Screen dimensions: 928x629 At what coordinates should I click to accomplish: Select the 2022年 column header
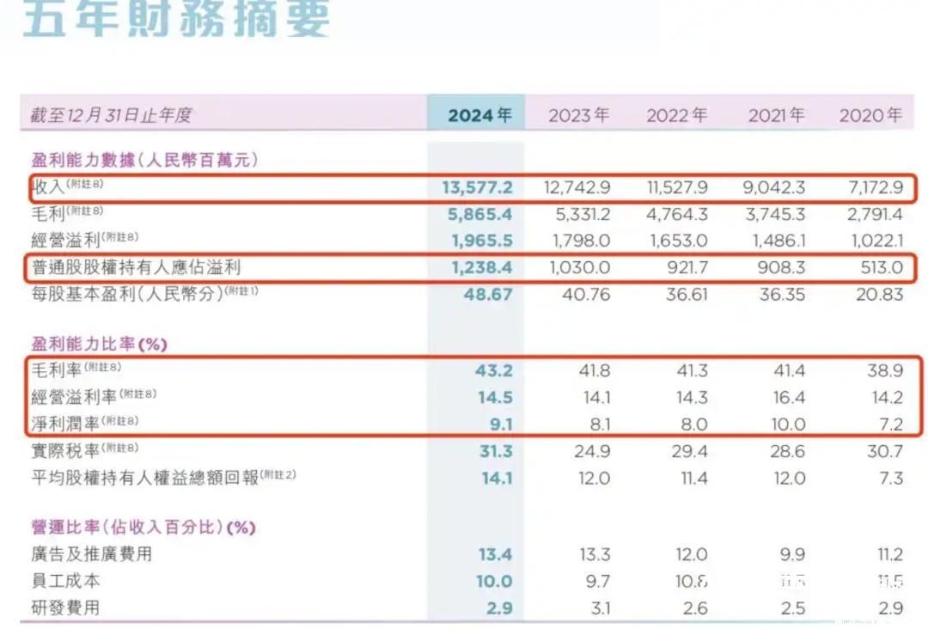pos(677,114)
